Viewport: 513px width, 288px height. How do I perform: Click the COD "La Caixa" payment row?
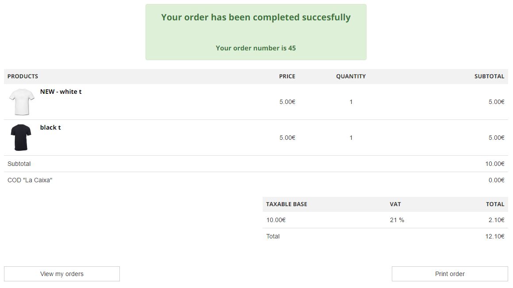coord(256,180)
